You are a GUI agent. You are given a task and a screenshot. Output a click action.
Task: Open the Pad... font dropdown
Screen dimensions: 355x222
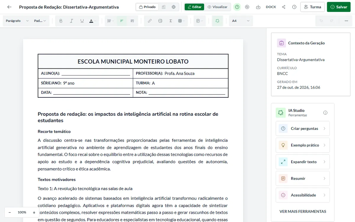[x=40, y=21]
